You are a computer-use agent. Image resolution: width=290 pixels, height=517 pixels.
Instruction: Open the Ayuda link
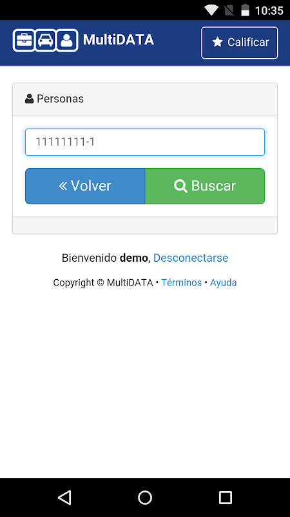223,282
